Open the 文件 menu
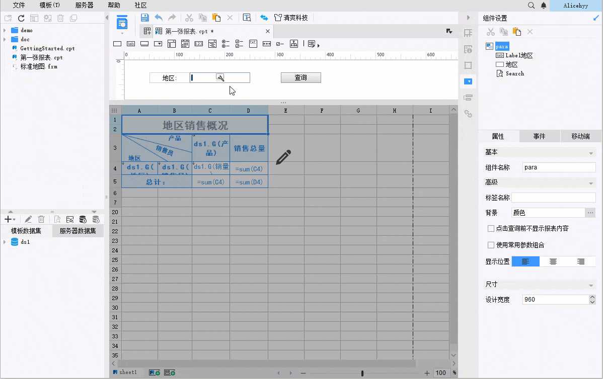Viewport: 603px width, 379px height. pyautogui.click(x=19, y=6)
